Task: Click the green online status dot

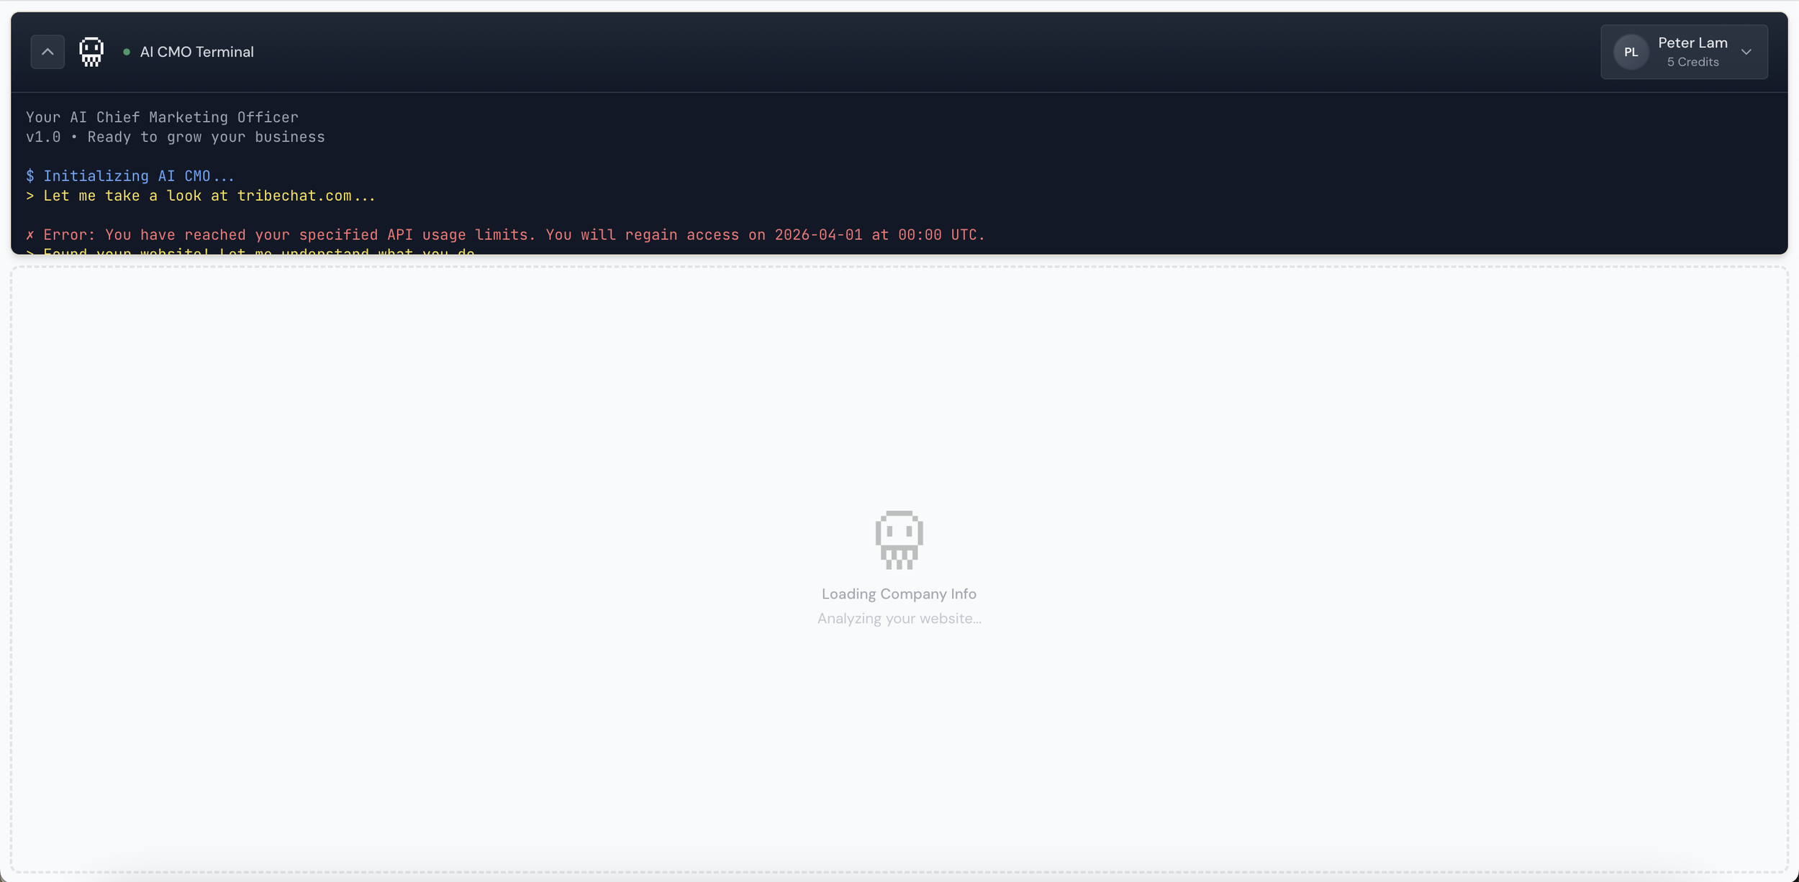Action: 127,52
